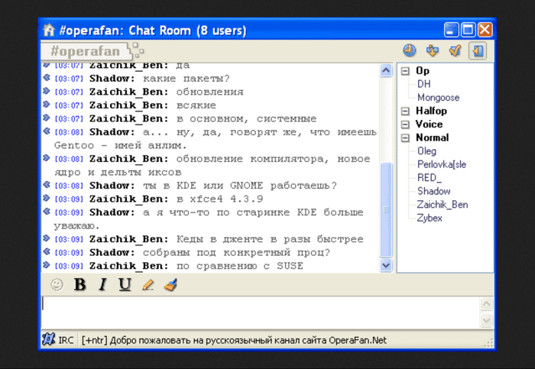Collapse the Op group
The width and height of the screenshot is (535, 369).
point(405,71)
